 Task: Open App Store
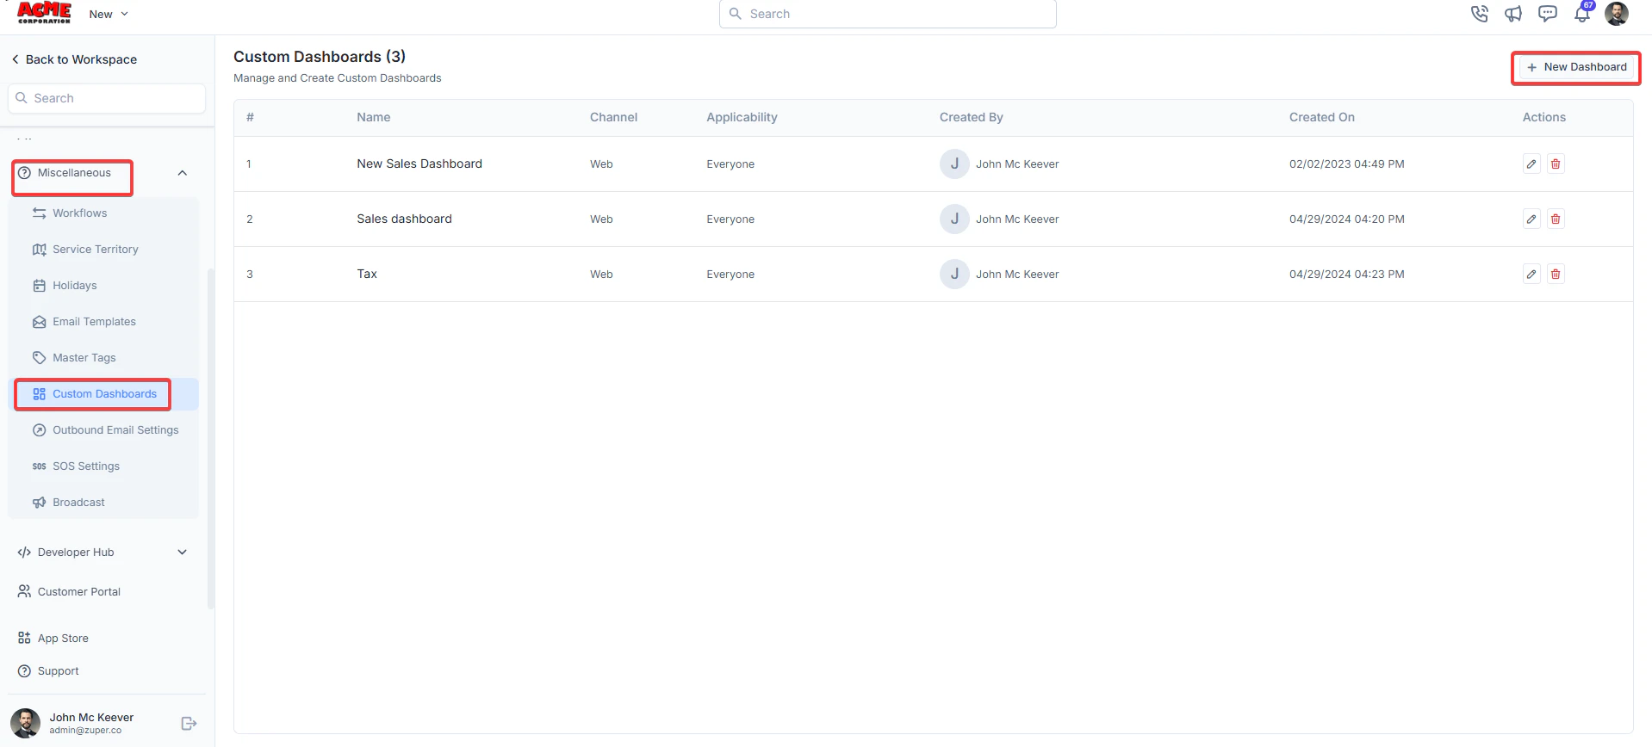point(63,638)
